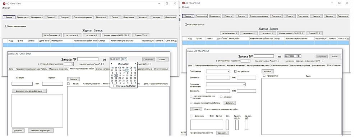Click 'Сохранить' button in right request dialog
The image size is (355, 137).
pyautogui.click(x=322, y=56)
